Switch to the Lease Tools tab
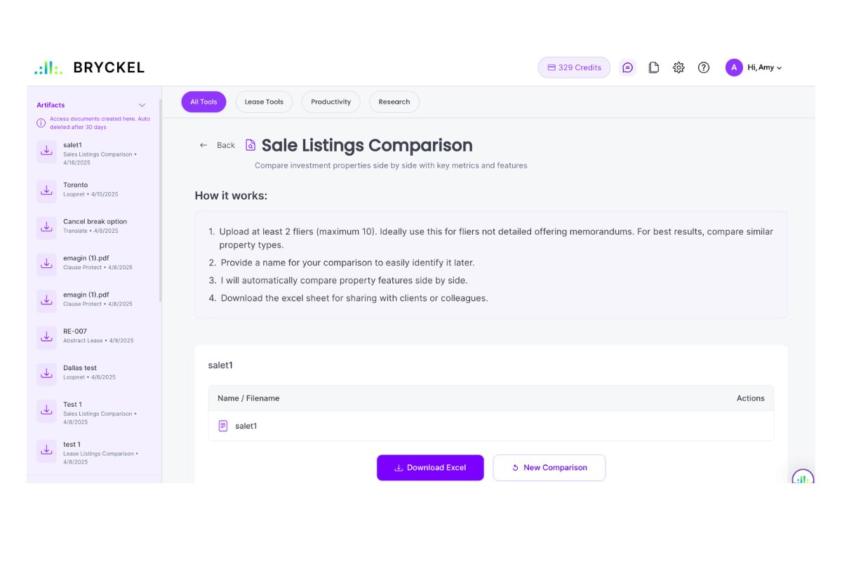Viewport: 842px width, 561px height. [x=264, y=102]
